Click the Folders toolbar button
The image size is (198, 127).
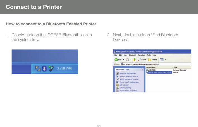(152, 60)
